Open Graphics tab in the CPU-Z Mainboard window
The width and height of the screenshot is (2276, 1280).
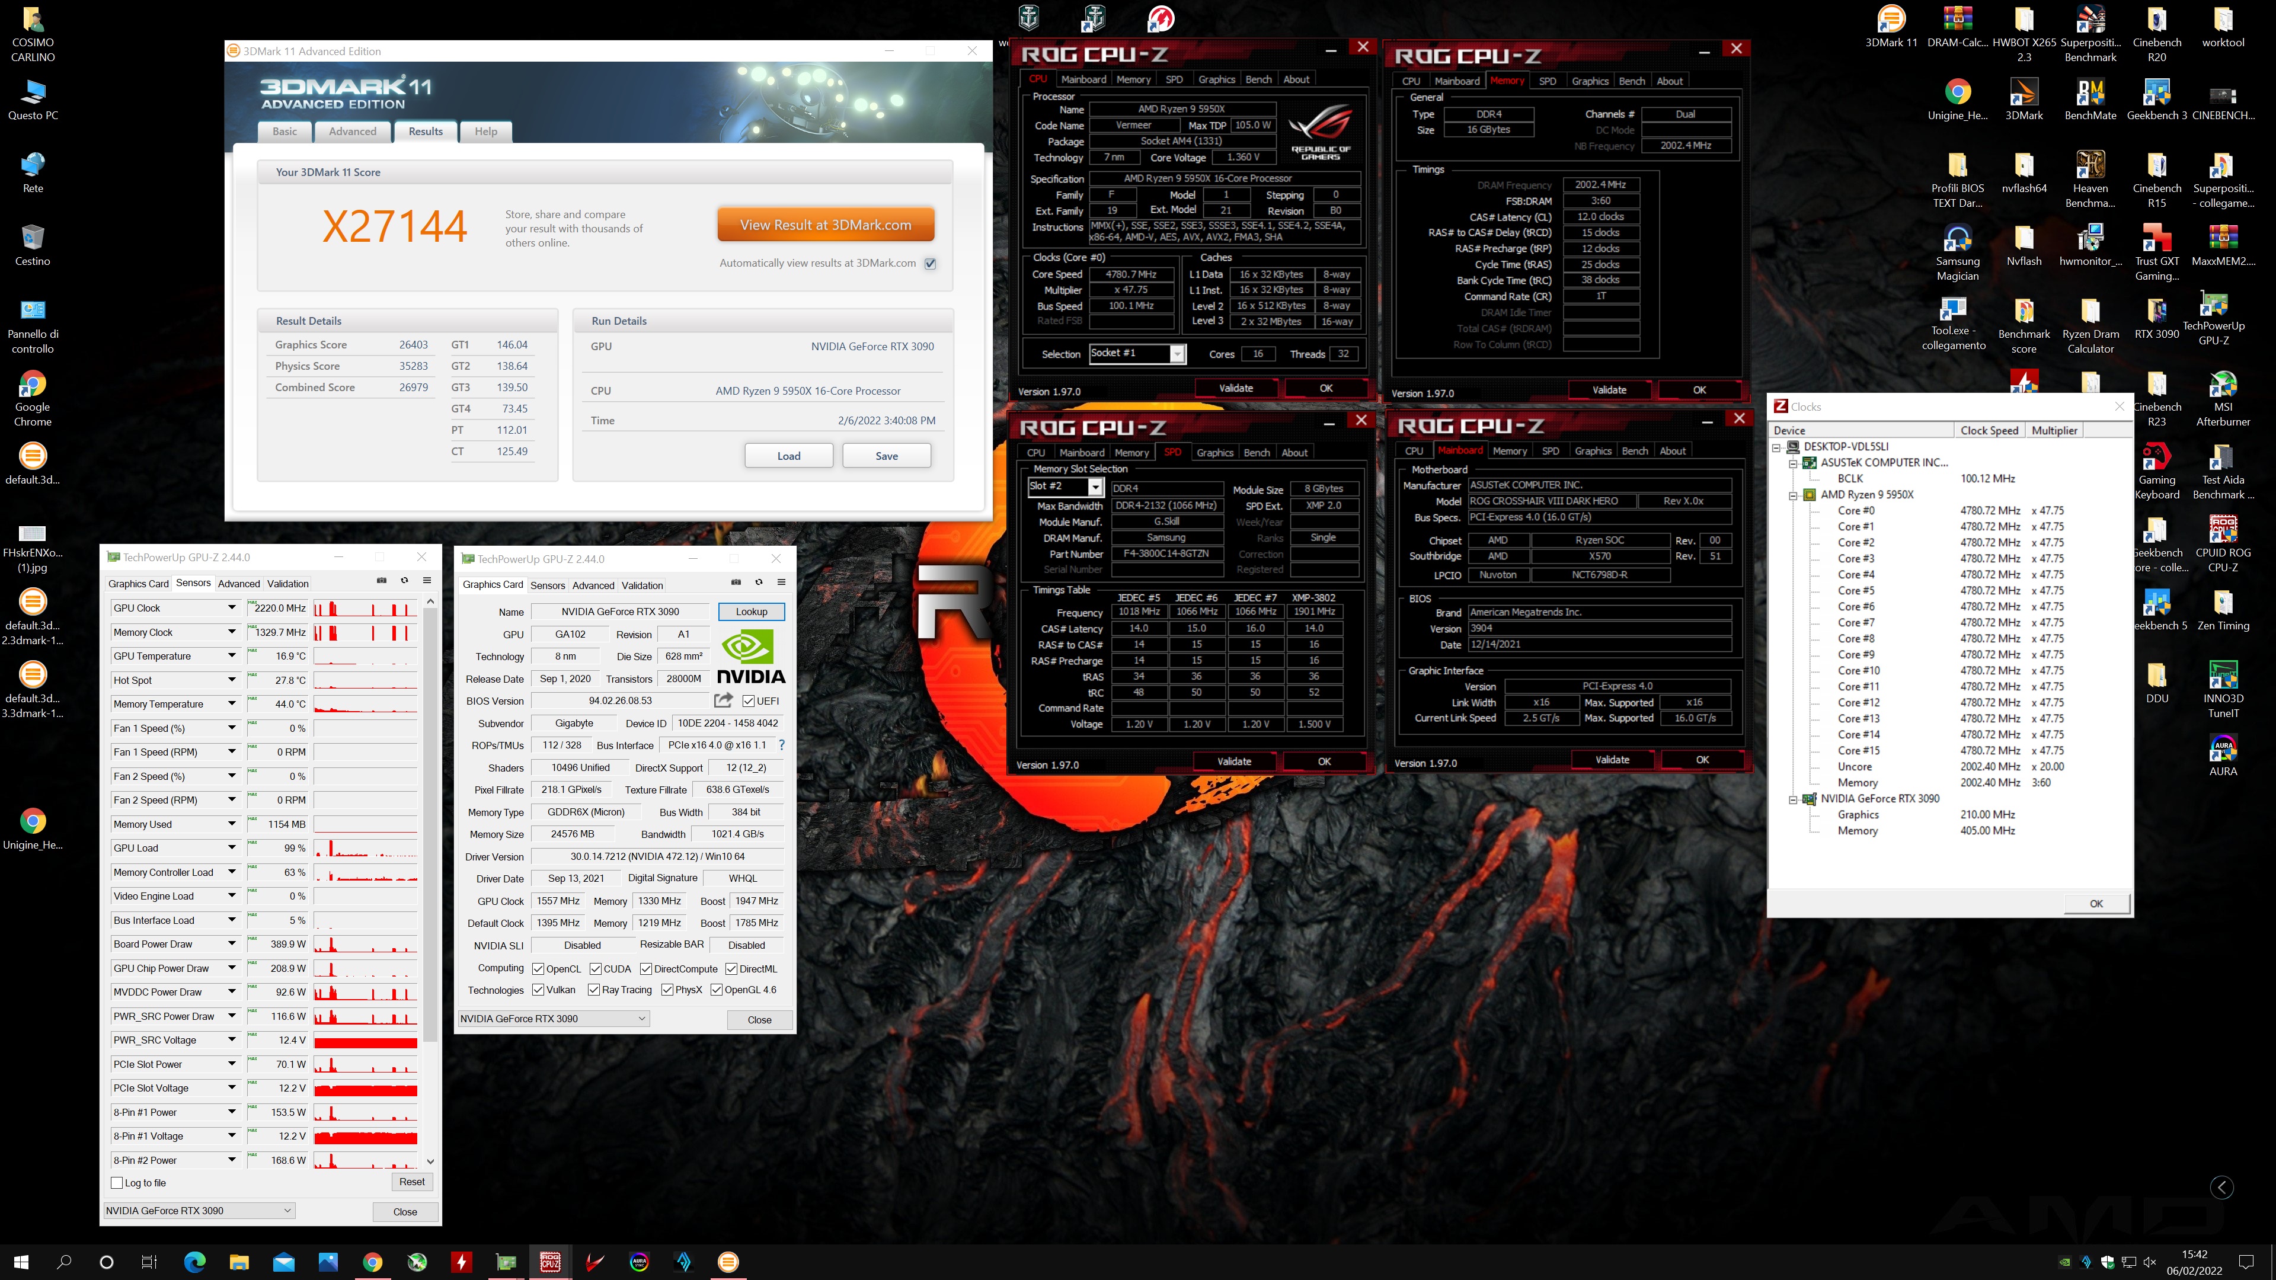pyautogui.click(x=1593, y=450)
